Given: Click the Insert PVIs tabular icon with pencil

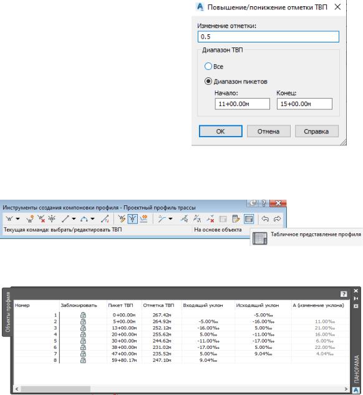Looking at the screenshot, I should [122, 218].
